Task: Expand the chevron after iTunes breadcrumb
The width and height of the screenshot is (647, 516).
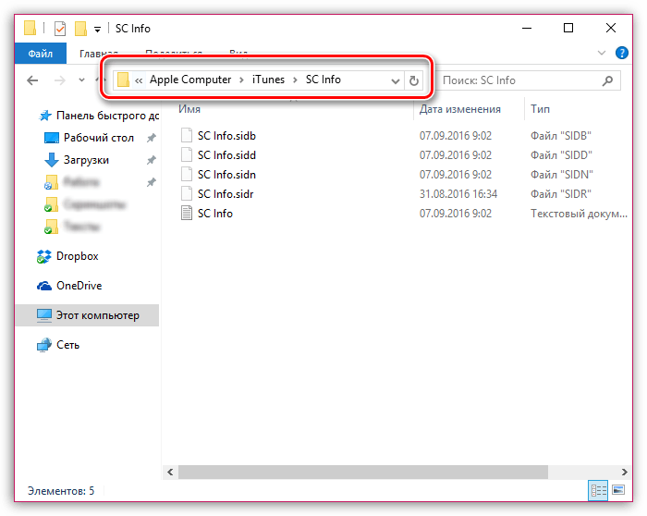Action: coord(295,80)
